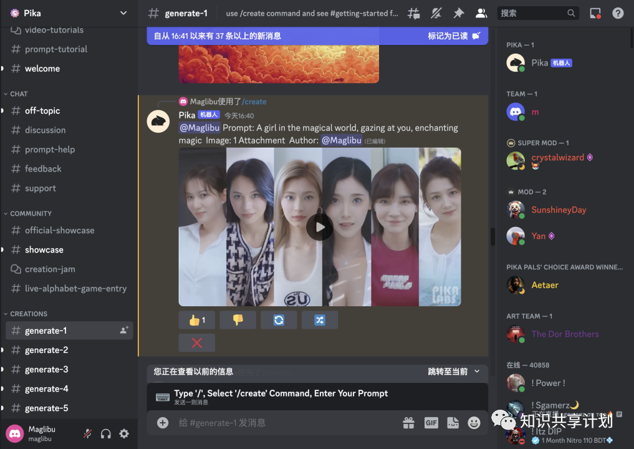The image size is (634, 449).
Task: Mute the microphone for Maglibu
Action: tap(87, 433)
